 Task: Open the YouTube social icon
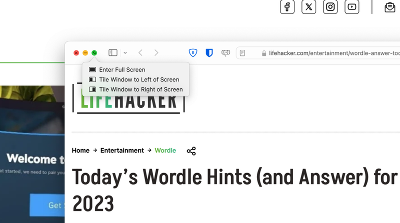[352, 6]
